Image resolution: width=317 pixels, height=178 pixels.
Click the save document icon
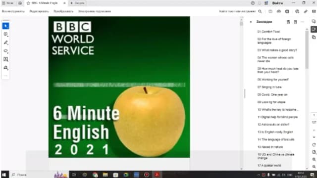[270, 11]
